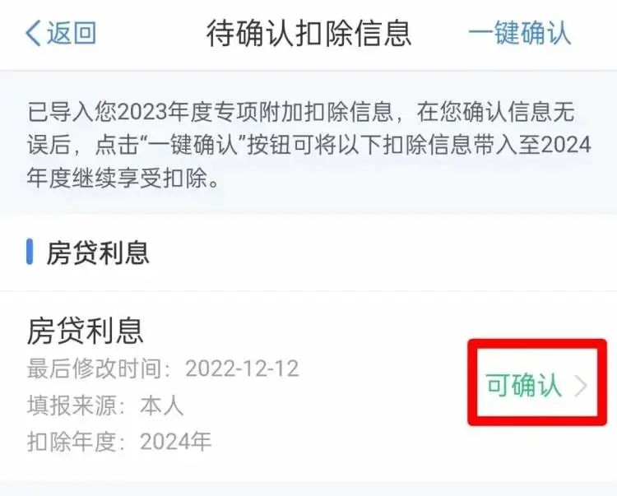Screen dimensions: 617x496
Task: Click the blue marker bar beside 房贷利息 header
Action: coord(30,252)
